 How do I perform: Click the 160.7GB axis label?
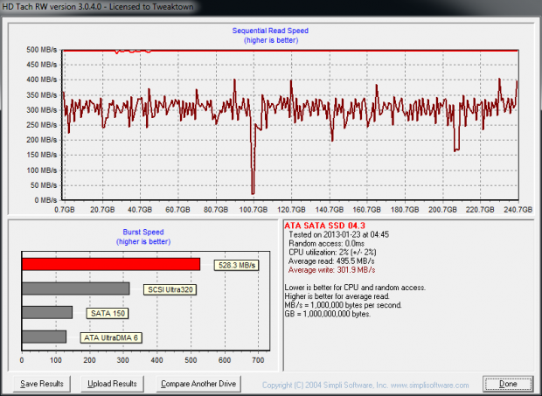click(367, 210)
